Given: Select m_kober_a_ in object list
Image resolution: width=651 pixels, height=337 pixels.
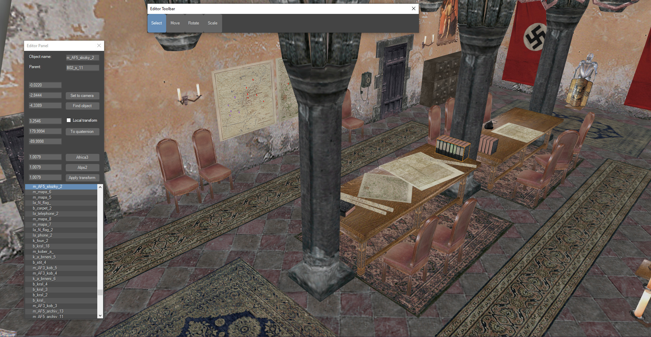Looking at the screenshot, I should pyautogui.click(x=61, y=252).
